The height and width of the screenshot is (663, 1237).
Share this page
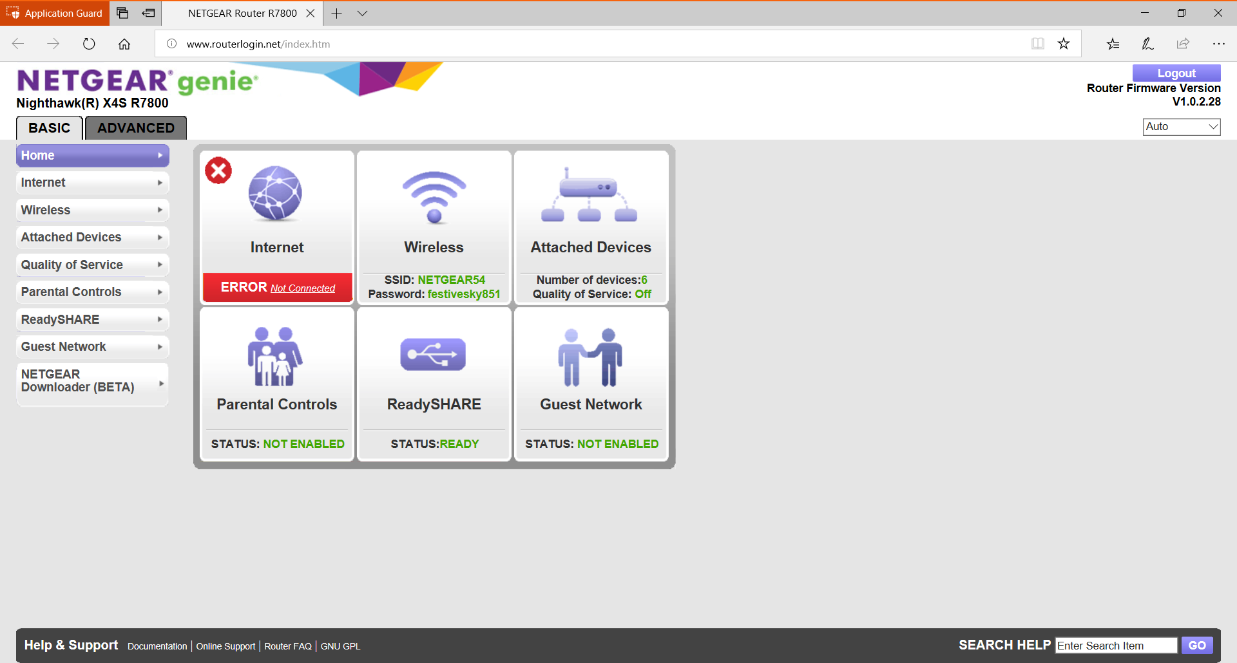[1183, 44]
